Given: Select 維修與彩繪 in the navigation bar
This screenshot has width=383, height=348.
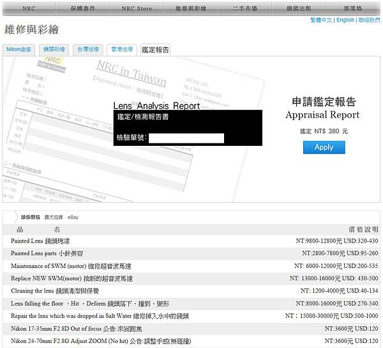Looking at the screenshot, I should pyautogui.click(x=191, y=8).
